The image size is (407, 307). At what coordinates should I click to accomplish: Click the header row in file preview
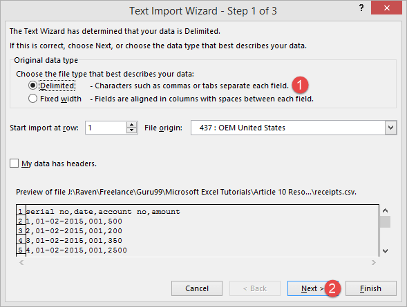[x=103, y=212]
